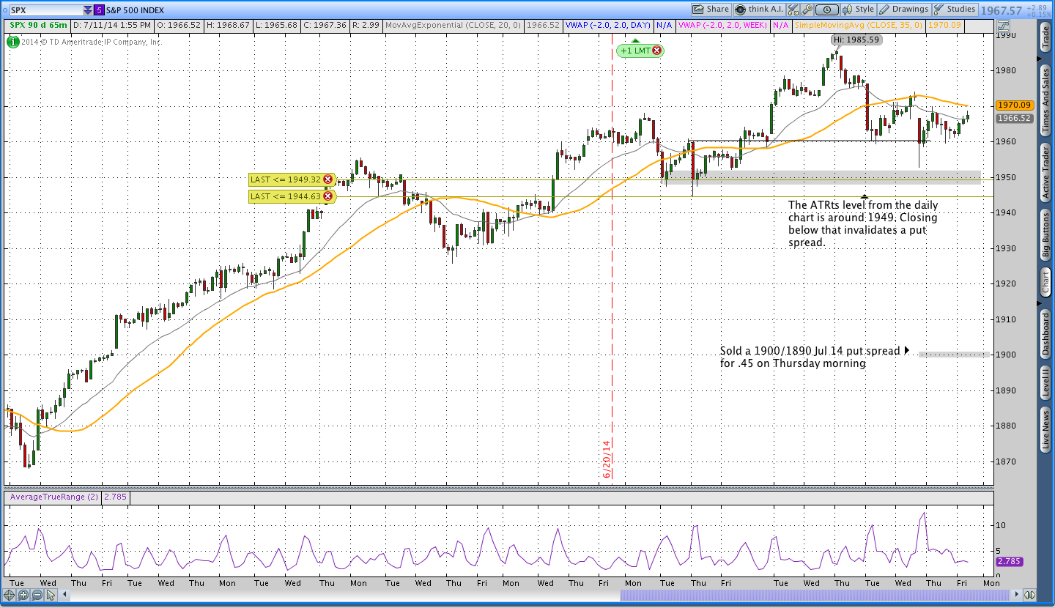The height and width of the screenshot is (608, 1055).
Task: Click the crosshair pan tool icon
Action: click(x=10, y=596)
